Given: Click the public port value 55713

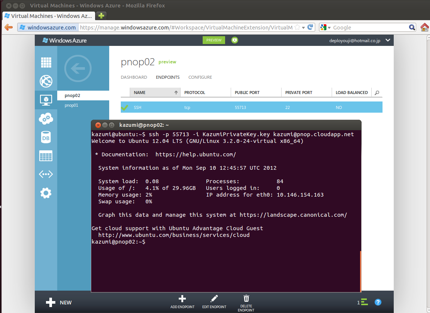Looking at the screenshot, I should 240,107.
